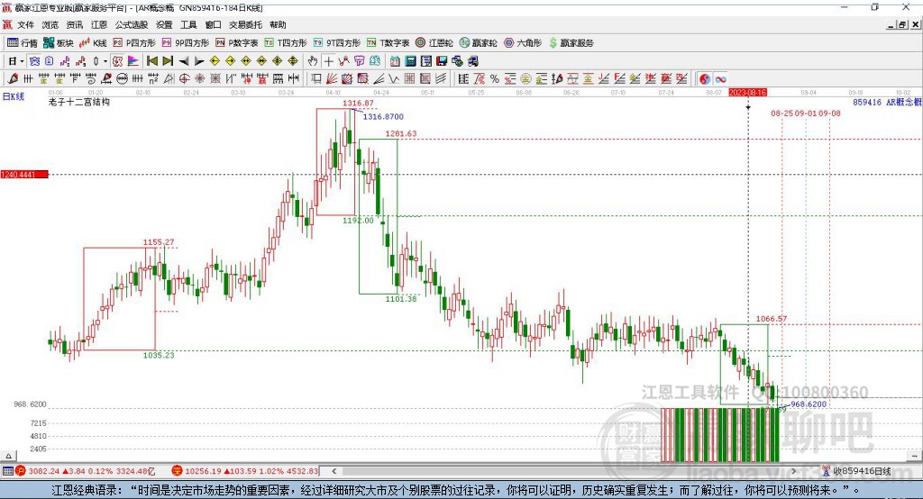The image size is (923, 499).
Task: Click the 日K线 chart label
Action: (x=14, y=96)
